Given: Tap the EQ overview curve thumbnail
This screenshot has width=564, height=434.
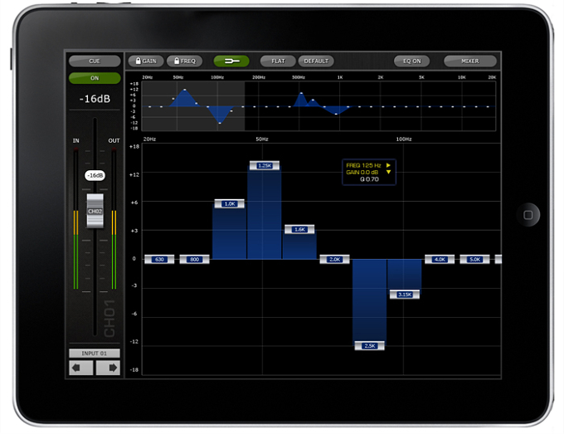Looking at the screenshot, I should click(x=318, y=106).
